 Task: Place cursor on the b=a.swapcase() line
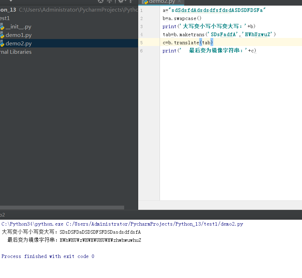tap(182, 18)
